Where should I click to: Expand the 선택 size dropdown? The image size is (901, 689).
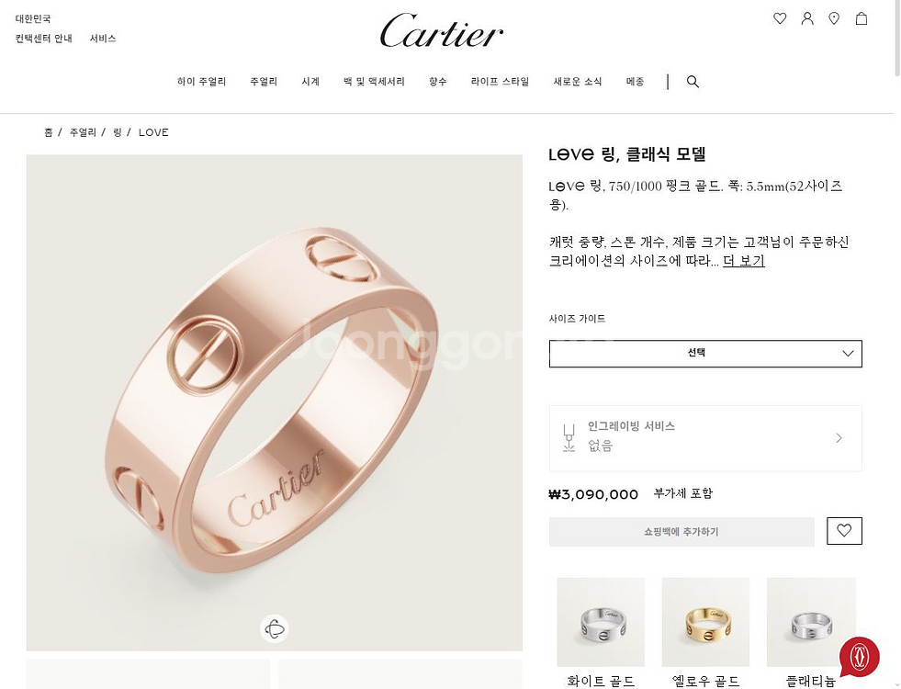pos(705,354)
